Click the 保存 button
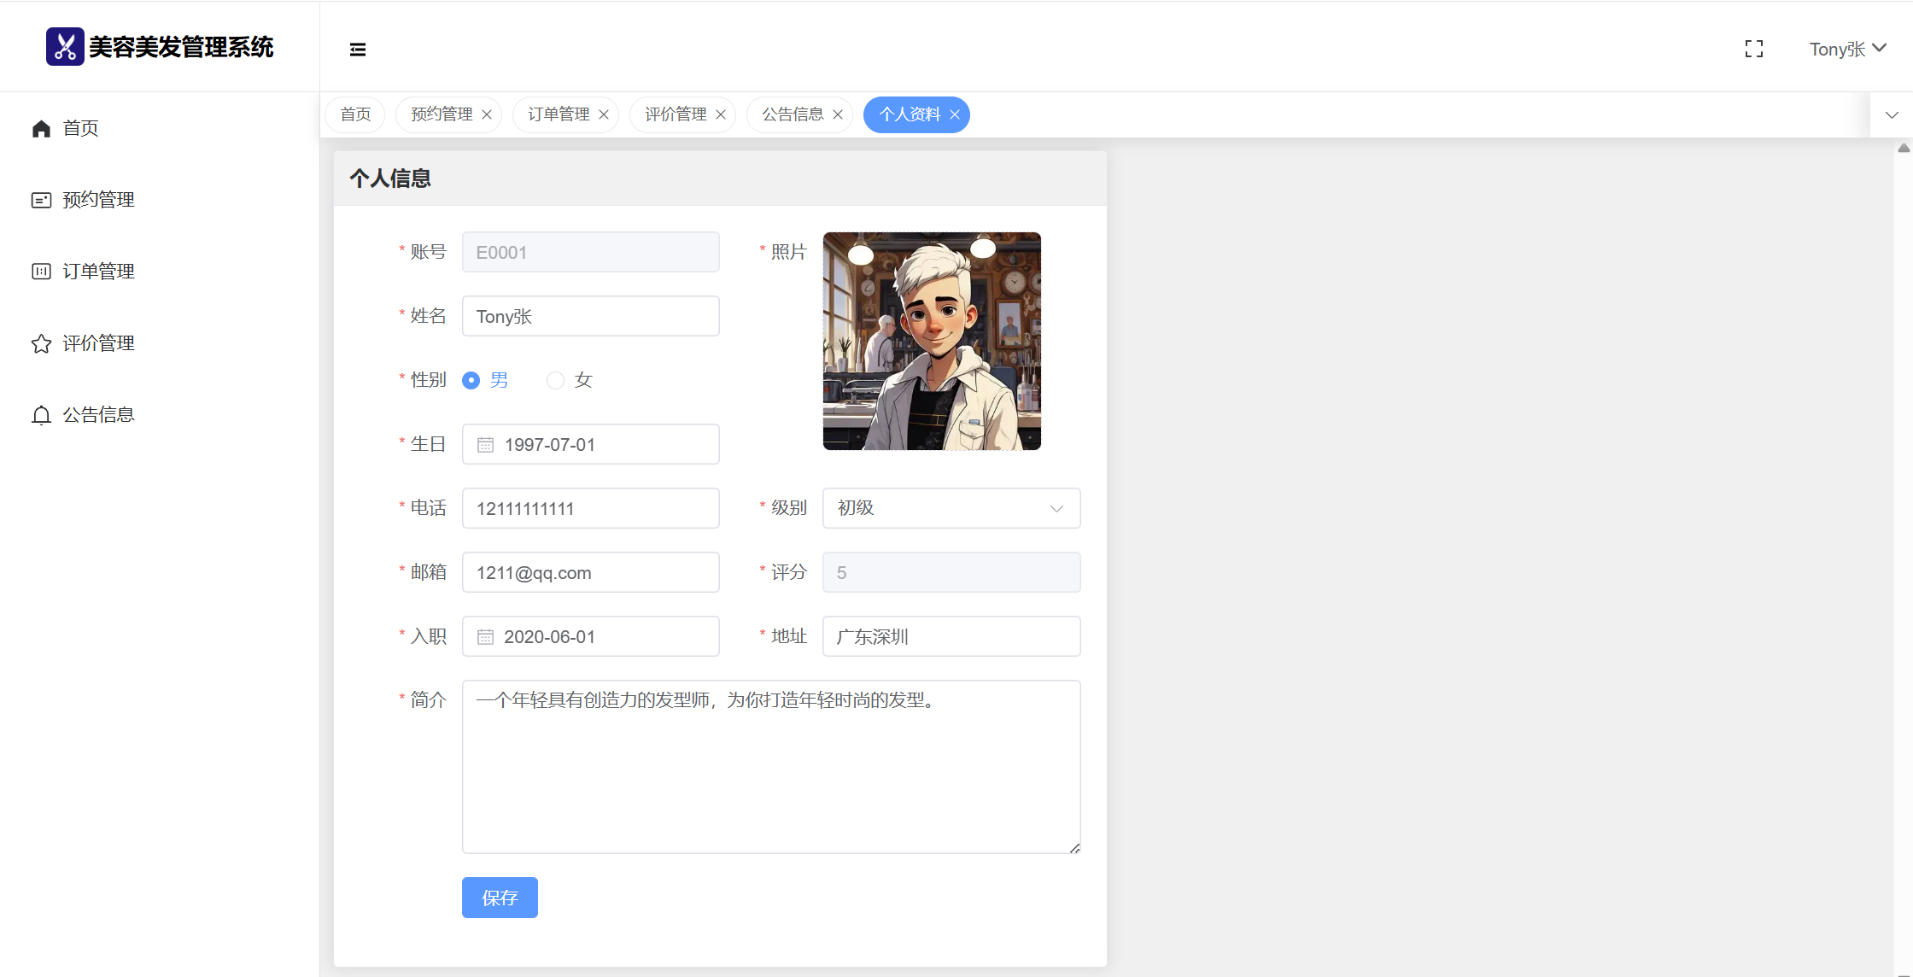1913x977 pixels. [x=500, y=898]
